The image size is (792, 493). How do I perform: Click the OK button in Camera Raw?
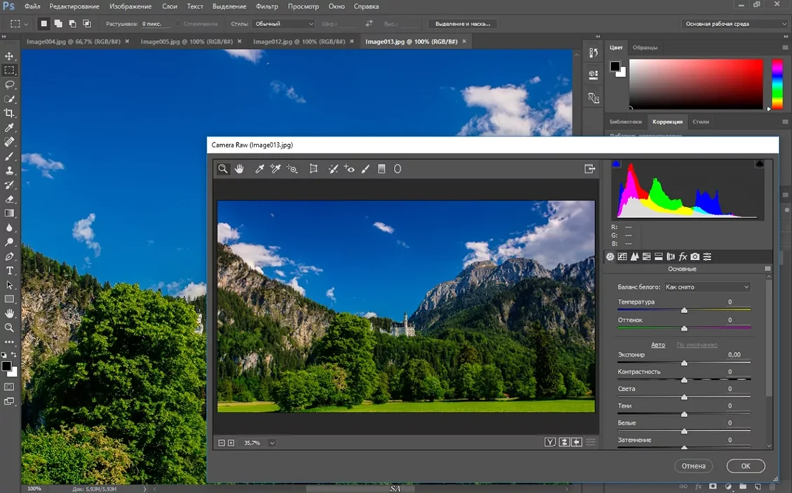[746, 466]
